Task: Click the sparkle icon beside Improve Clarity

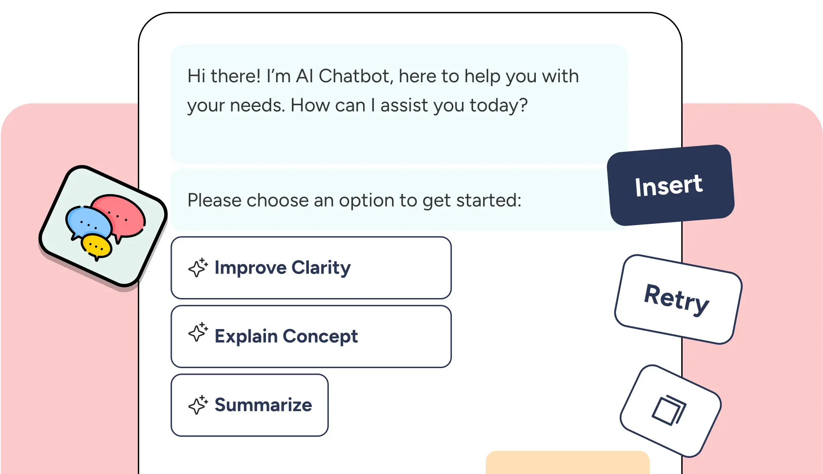Action: [198, 268]
